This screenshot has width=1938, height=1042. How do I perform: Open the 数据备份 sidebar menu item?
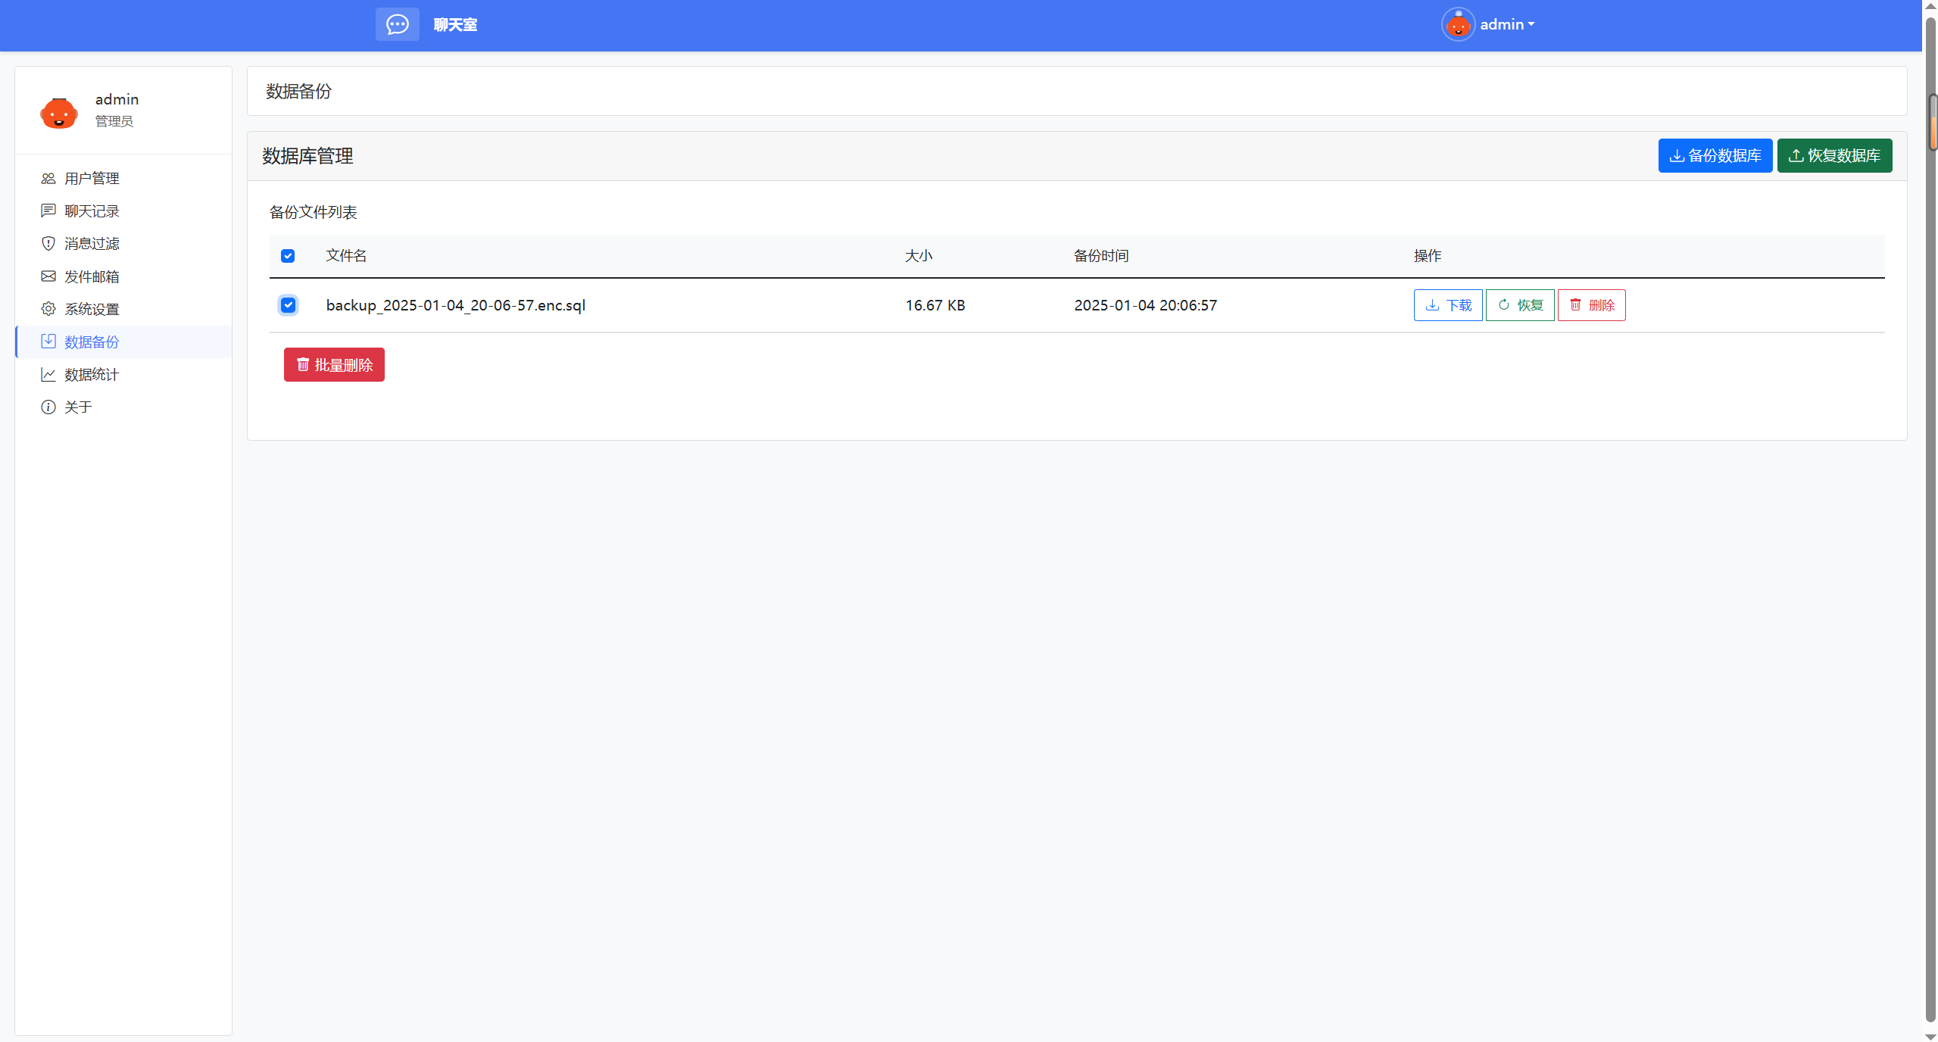tap(92, 342)
